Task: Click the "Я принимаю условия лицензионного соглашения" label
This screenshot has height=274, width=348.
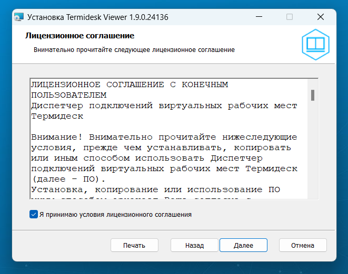Action: tap(115, 215)
